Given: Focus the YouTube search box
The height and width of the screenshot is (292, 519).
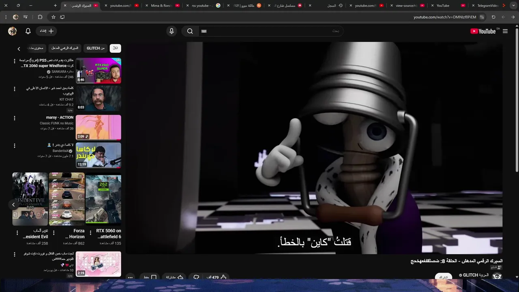Looking at the screenshot, I should [270, 31].
